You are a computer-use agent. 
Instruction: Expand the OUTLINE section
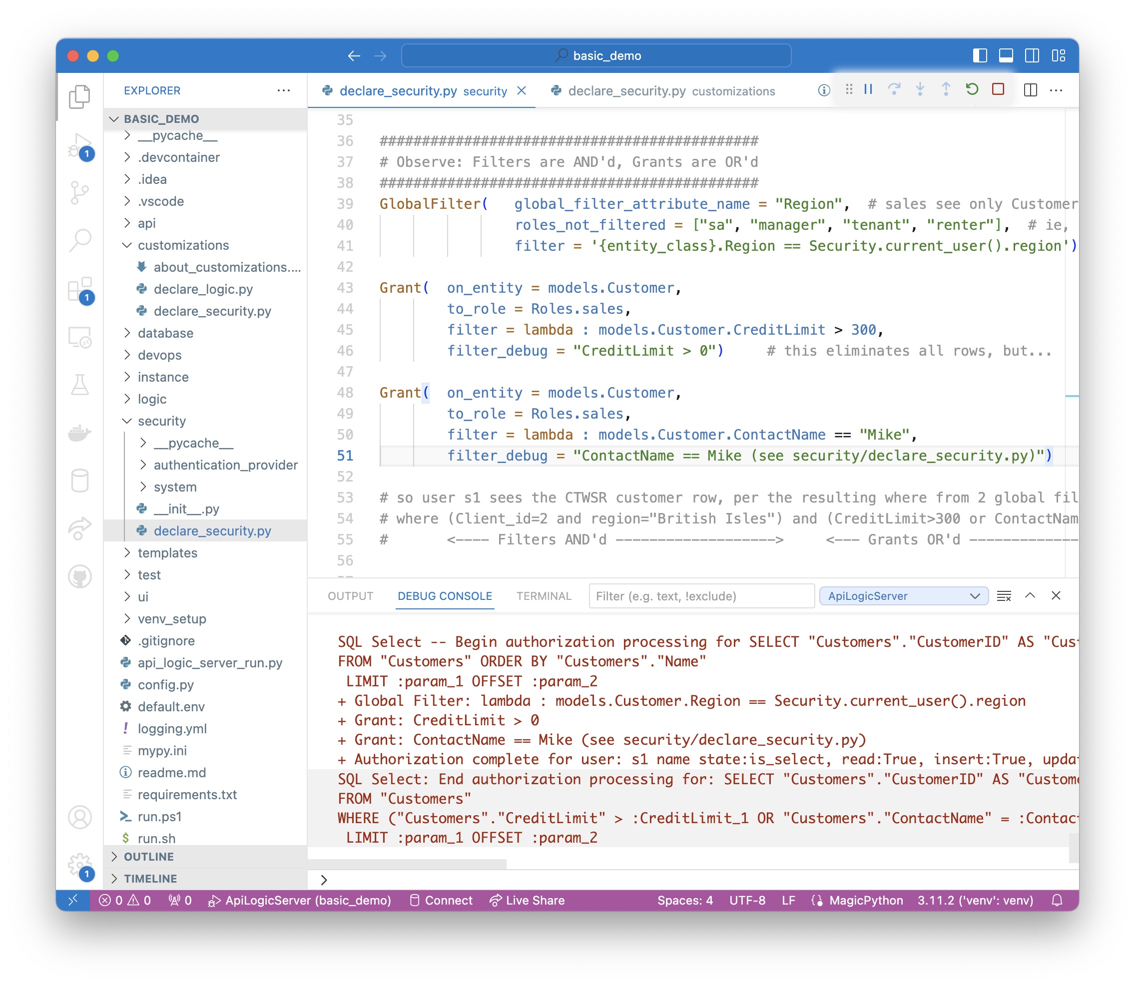205,856
